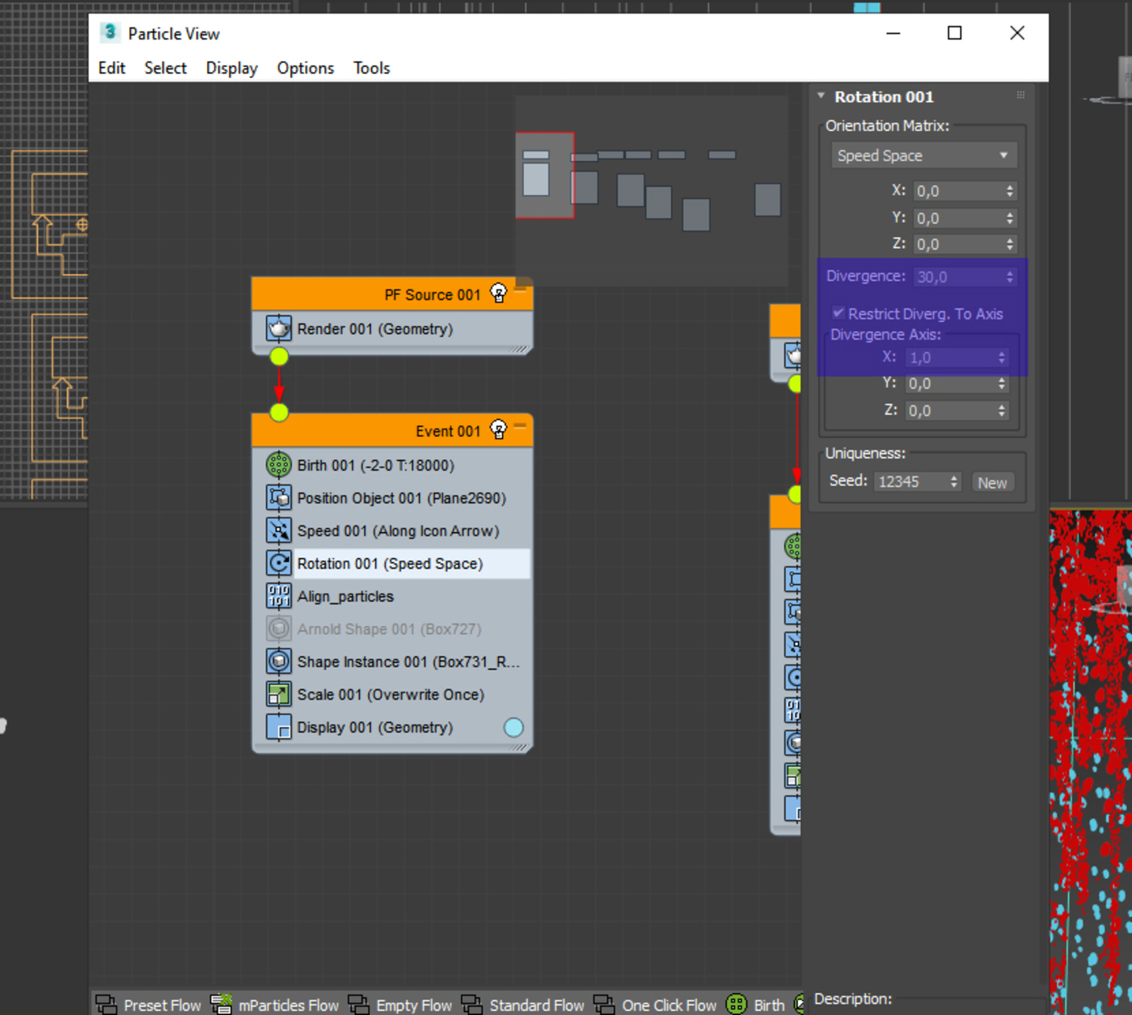Screen dimensions: 1132x1015
Task: Click the Display 001 cyan color swatch
Action: click(x=513, y=727)
